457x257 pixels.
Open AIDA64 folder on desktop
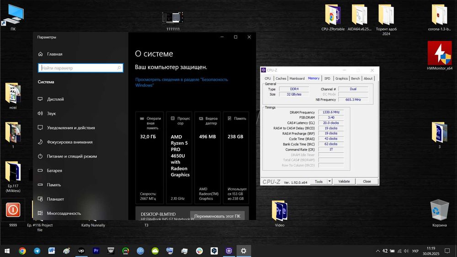pyautogui.click(x=359, y=17)
